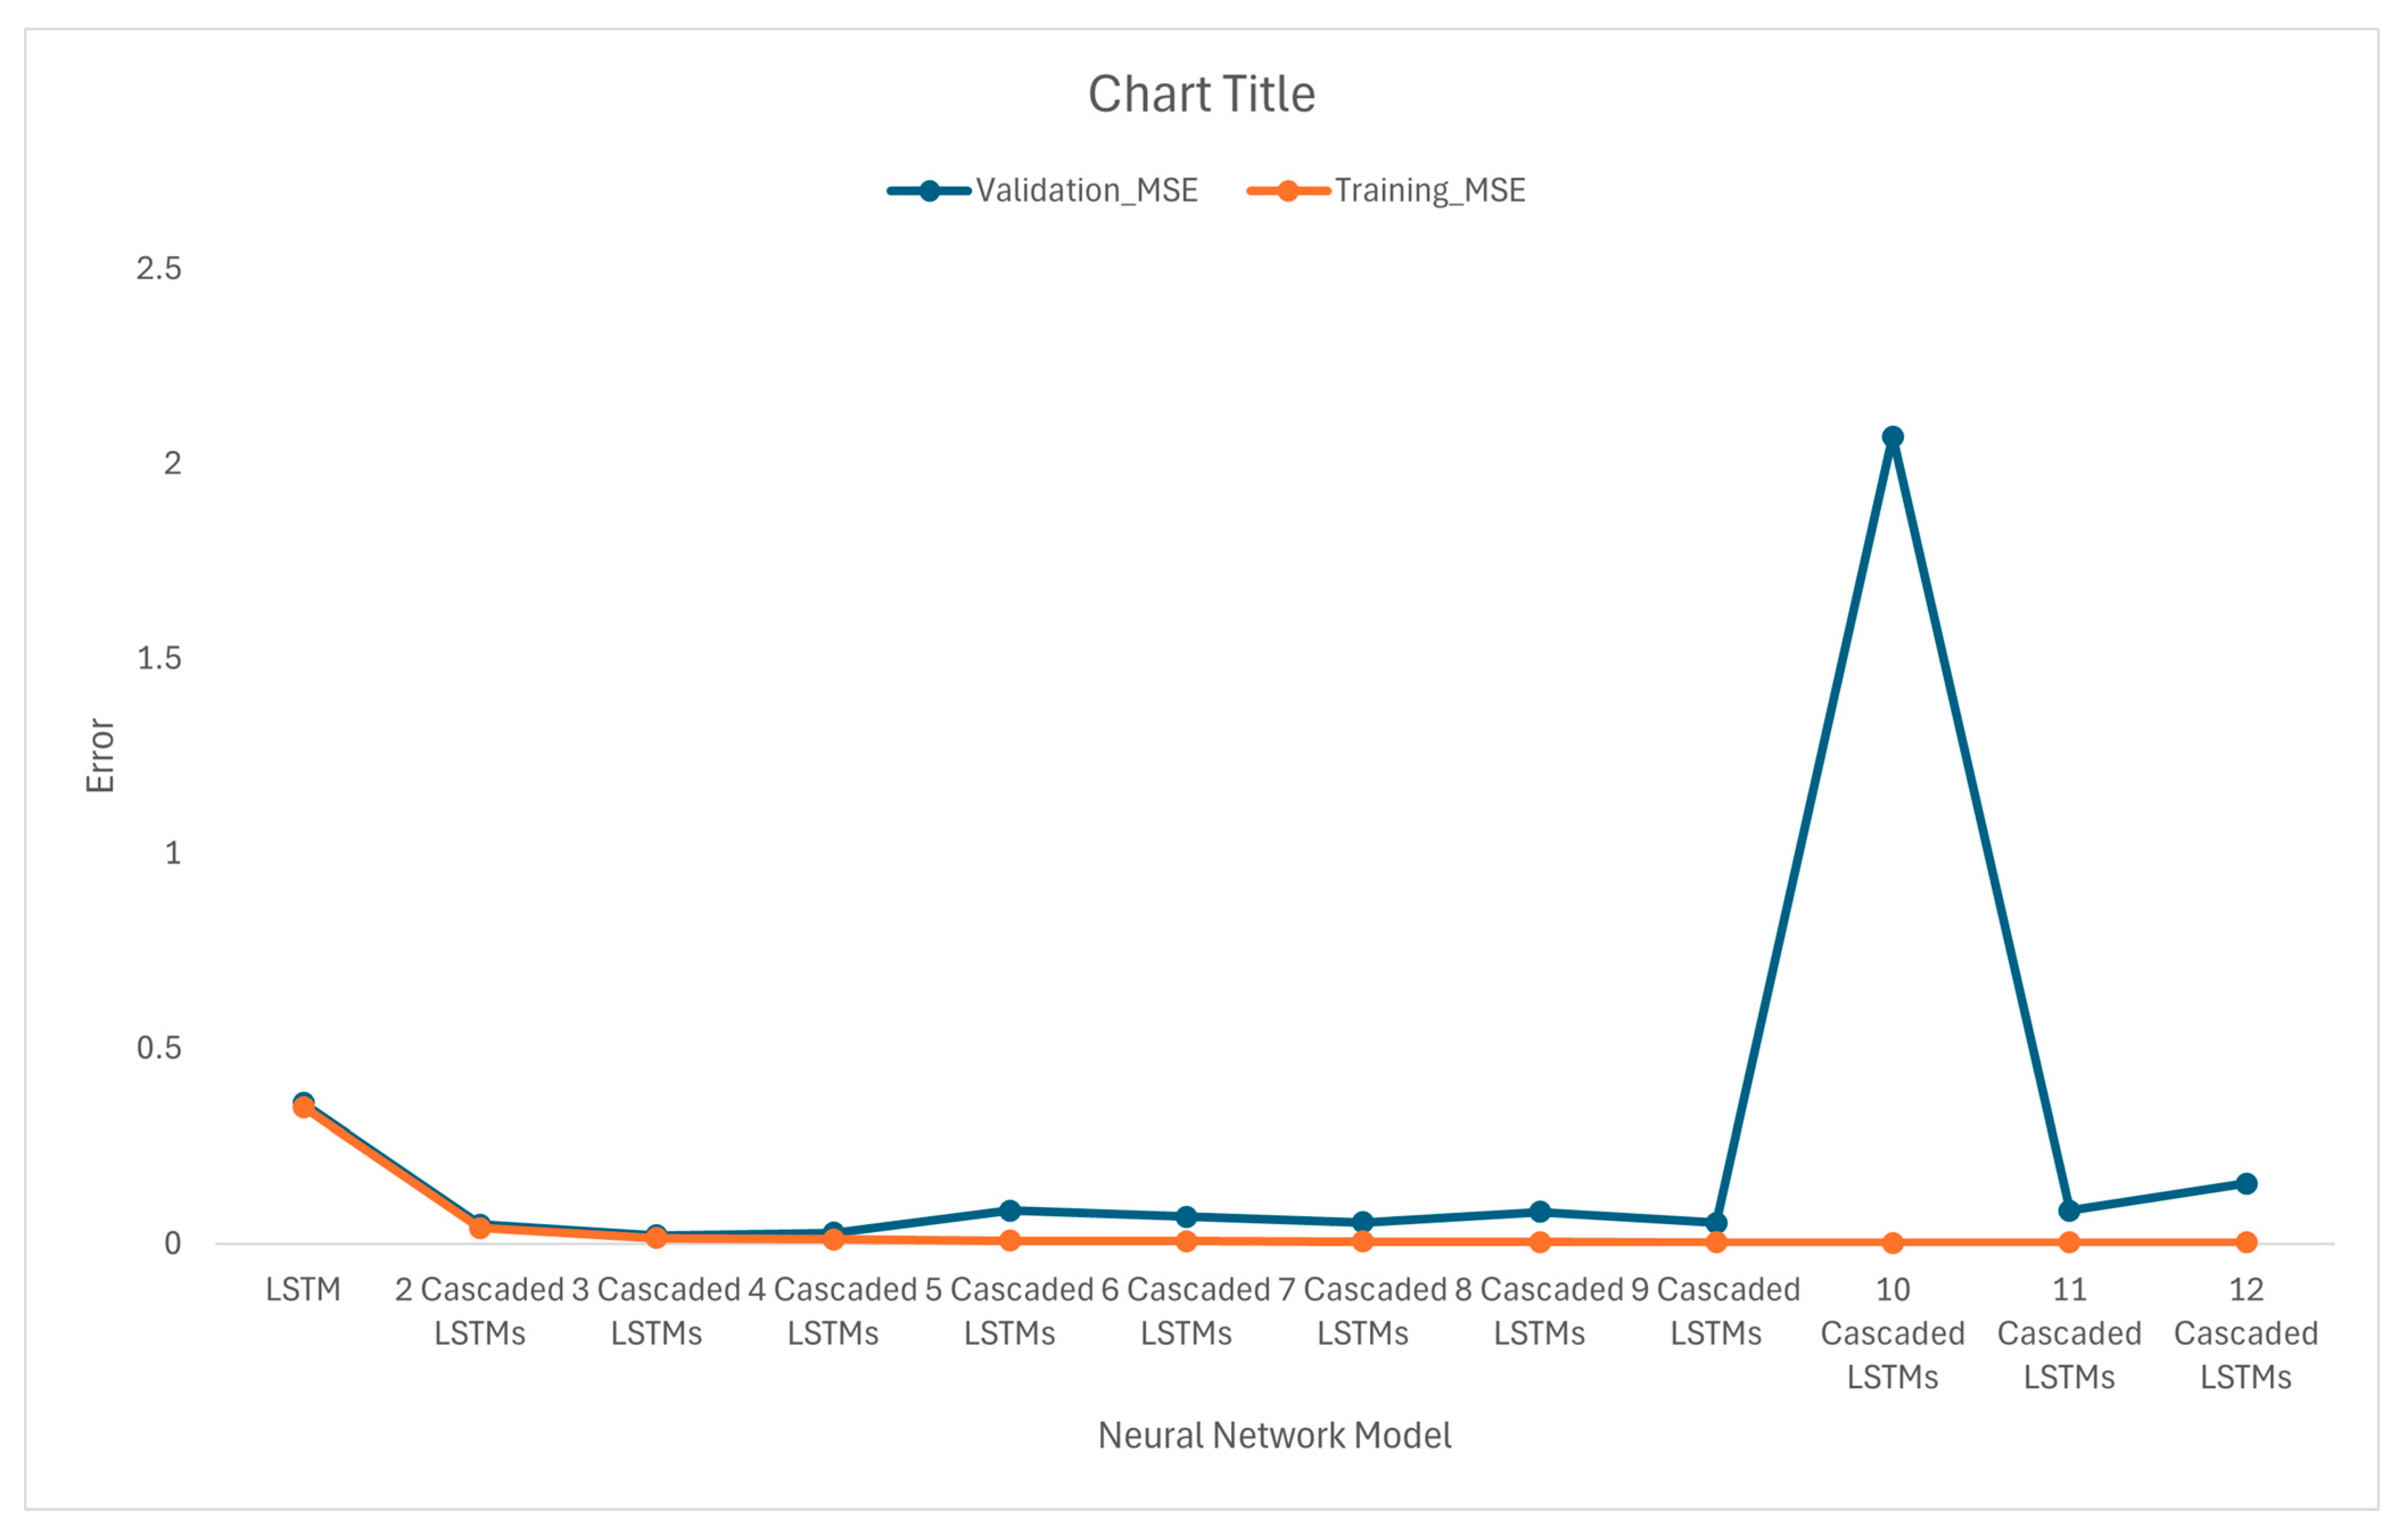The height and width of the screenshot is (1540, 2402).
Task: Click the Validation_MSE peak point at 10 Cascaded LSTMs
Action: (x=1892, y=437)
